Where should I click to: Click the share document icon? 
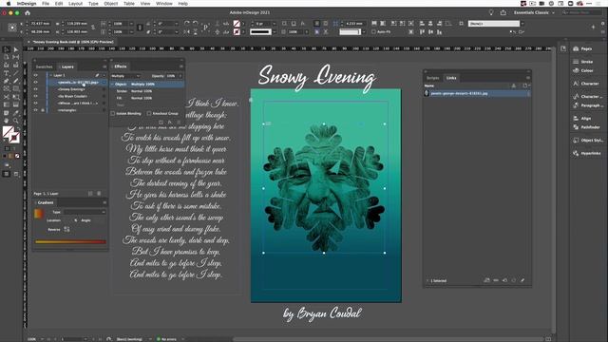[503, 12]
